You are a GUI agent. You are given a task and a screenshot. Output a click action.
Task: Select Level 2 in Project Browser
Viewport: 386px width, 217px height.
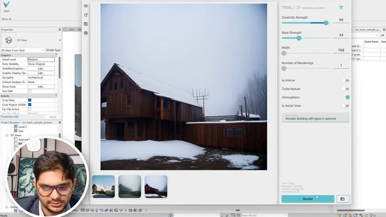point(22,127)
